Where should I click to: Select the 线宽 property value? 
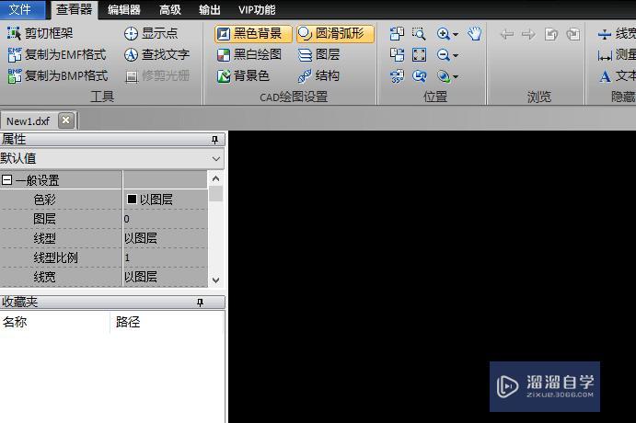pos(165,277)
